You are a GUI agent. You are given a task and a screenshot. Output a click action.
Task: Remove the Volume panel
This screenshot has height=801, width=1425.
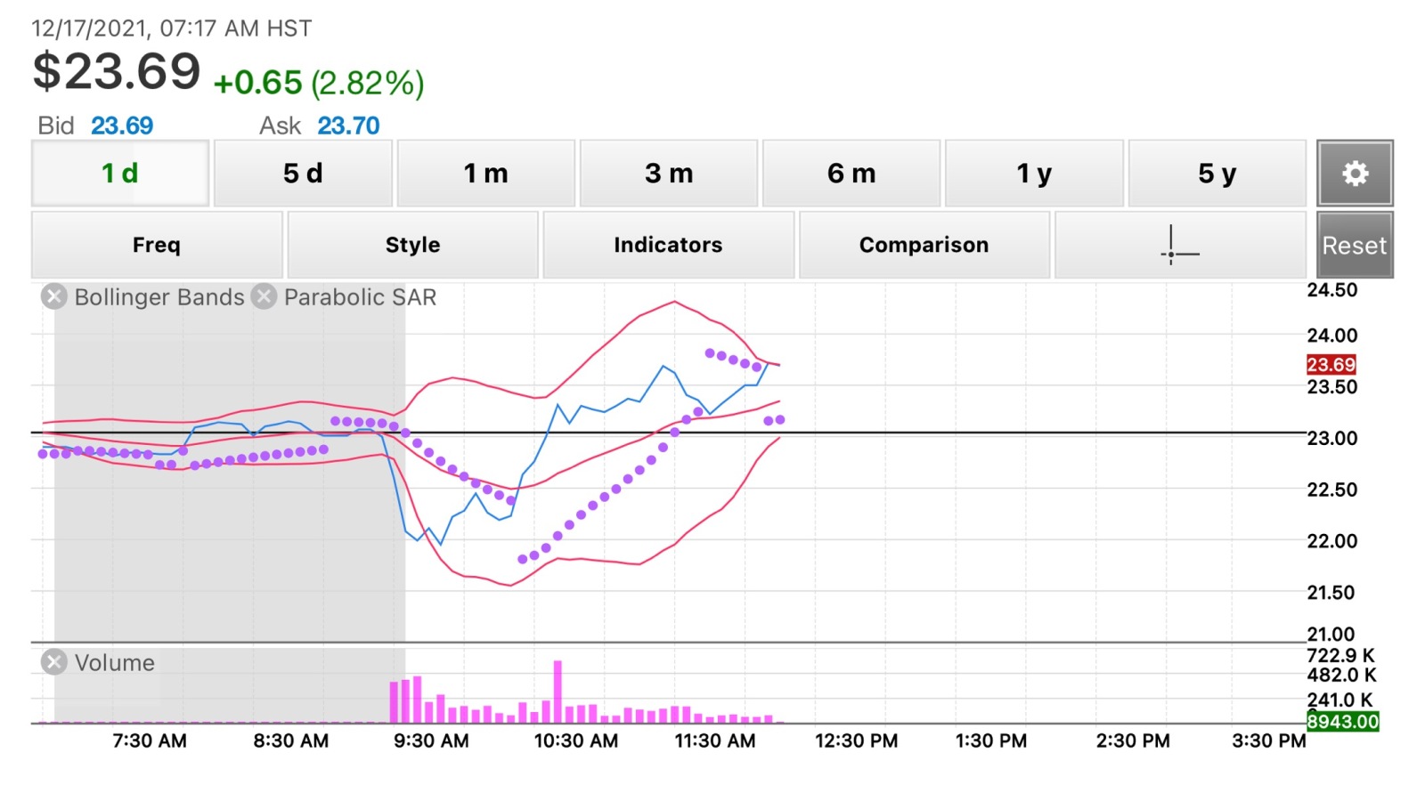click(54, 662)
